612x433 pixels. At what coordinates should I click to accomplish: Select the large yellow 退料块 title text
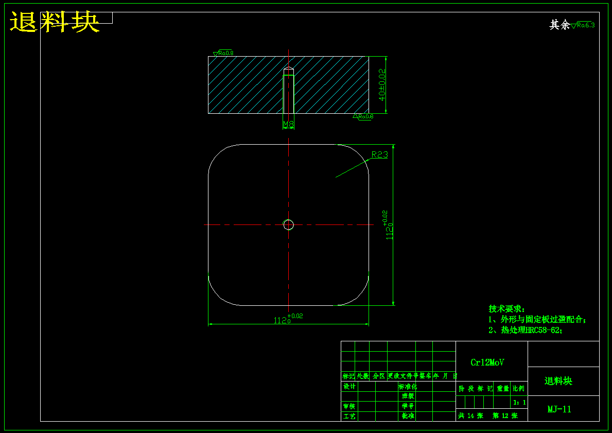click(54, 22)
